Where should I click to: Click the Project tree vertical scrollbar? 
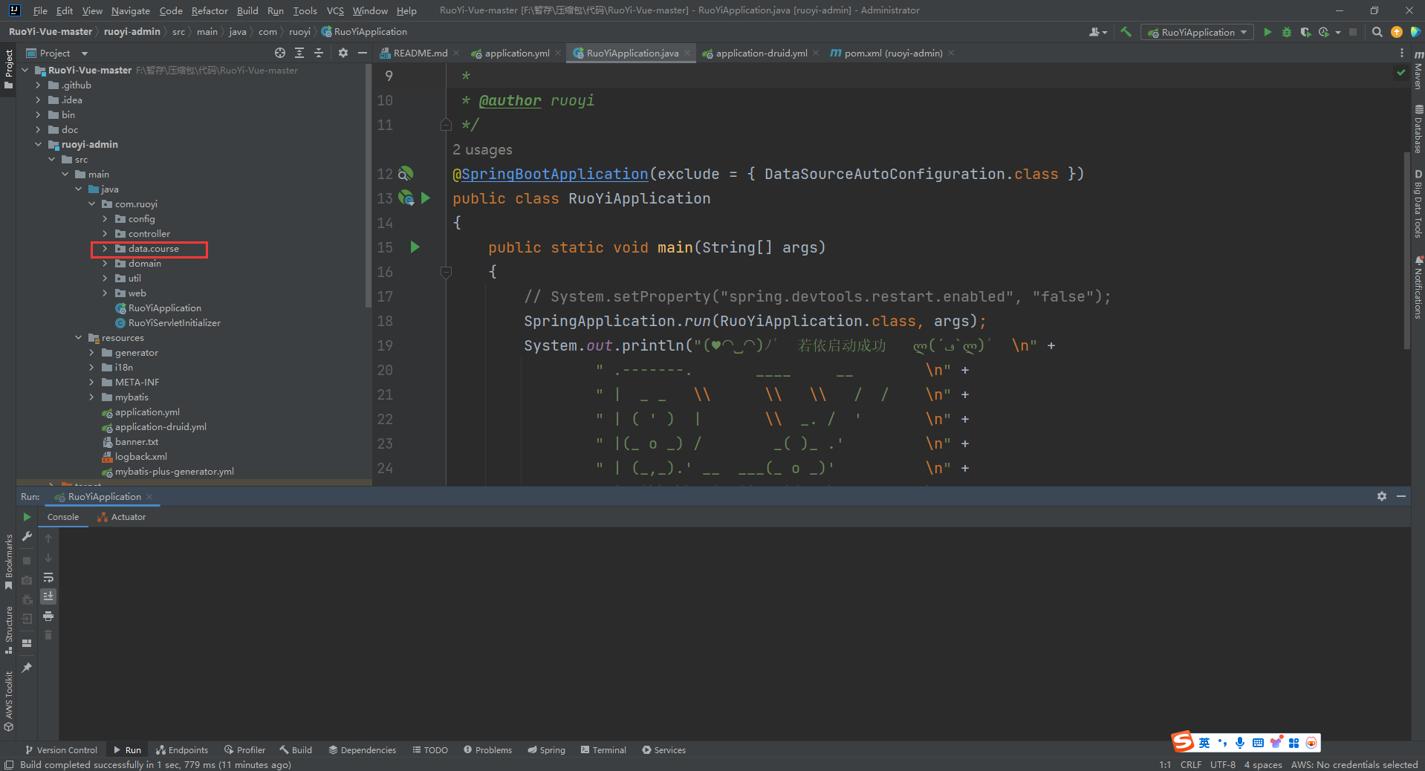pos(368,186)
